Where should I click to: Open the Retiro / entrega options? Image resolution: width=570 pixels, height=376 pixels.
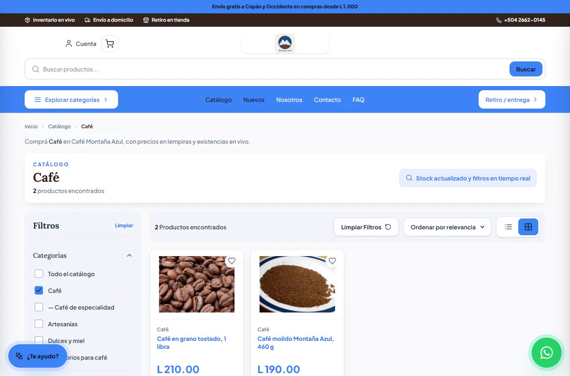[x=512, y=99]
